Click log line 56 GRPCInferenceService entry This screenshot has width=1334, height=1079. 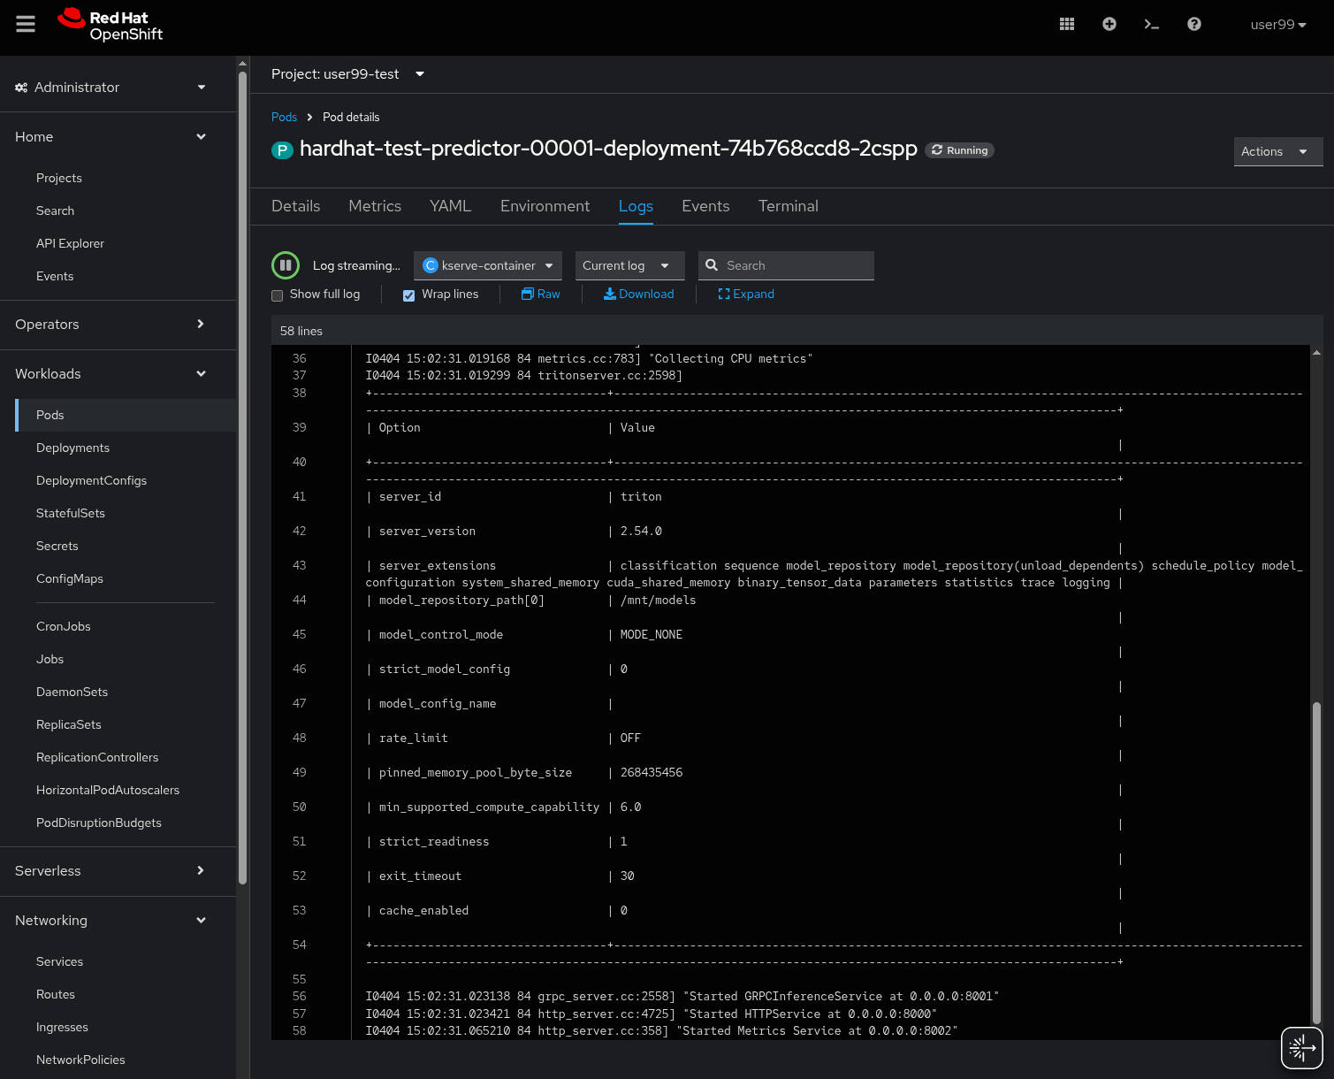[x=682, y=997]
